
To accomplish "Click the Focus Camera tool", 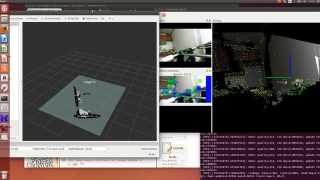I will click(x=16, y=18).
